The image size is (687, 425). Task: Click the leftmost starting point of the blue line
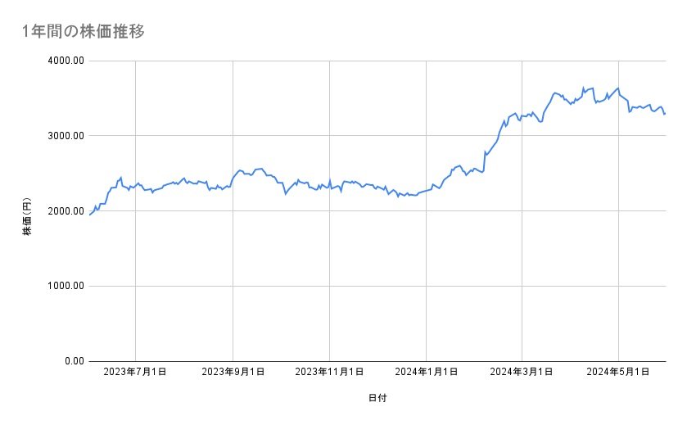click(90, 215)
